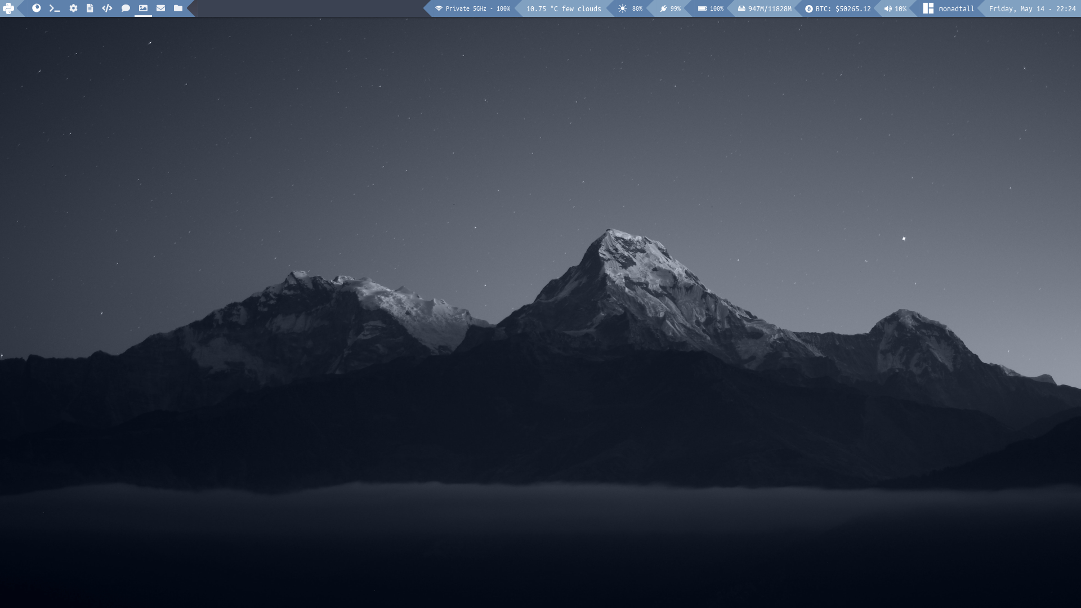Change layout via the monadtall indicator

pyautogui.click(x=949, y=8)
